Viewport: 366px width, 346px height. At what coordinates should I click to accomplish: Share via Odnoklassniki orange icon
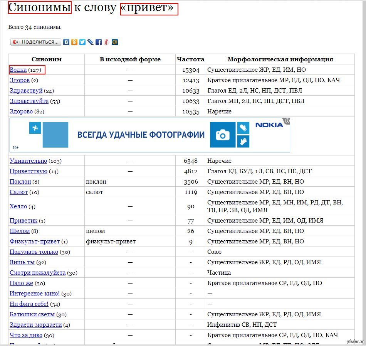point(74,42)
